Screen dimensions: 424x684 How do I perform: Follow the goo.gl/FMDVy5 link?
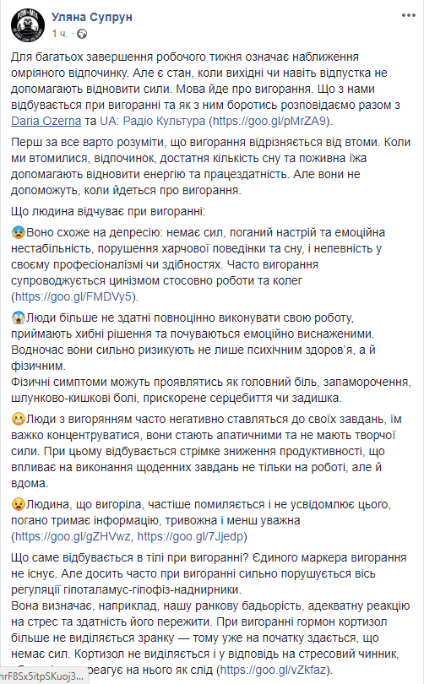[73, 296]
